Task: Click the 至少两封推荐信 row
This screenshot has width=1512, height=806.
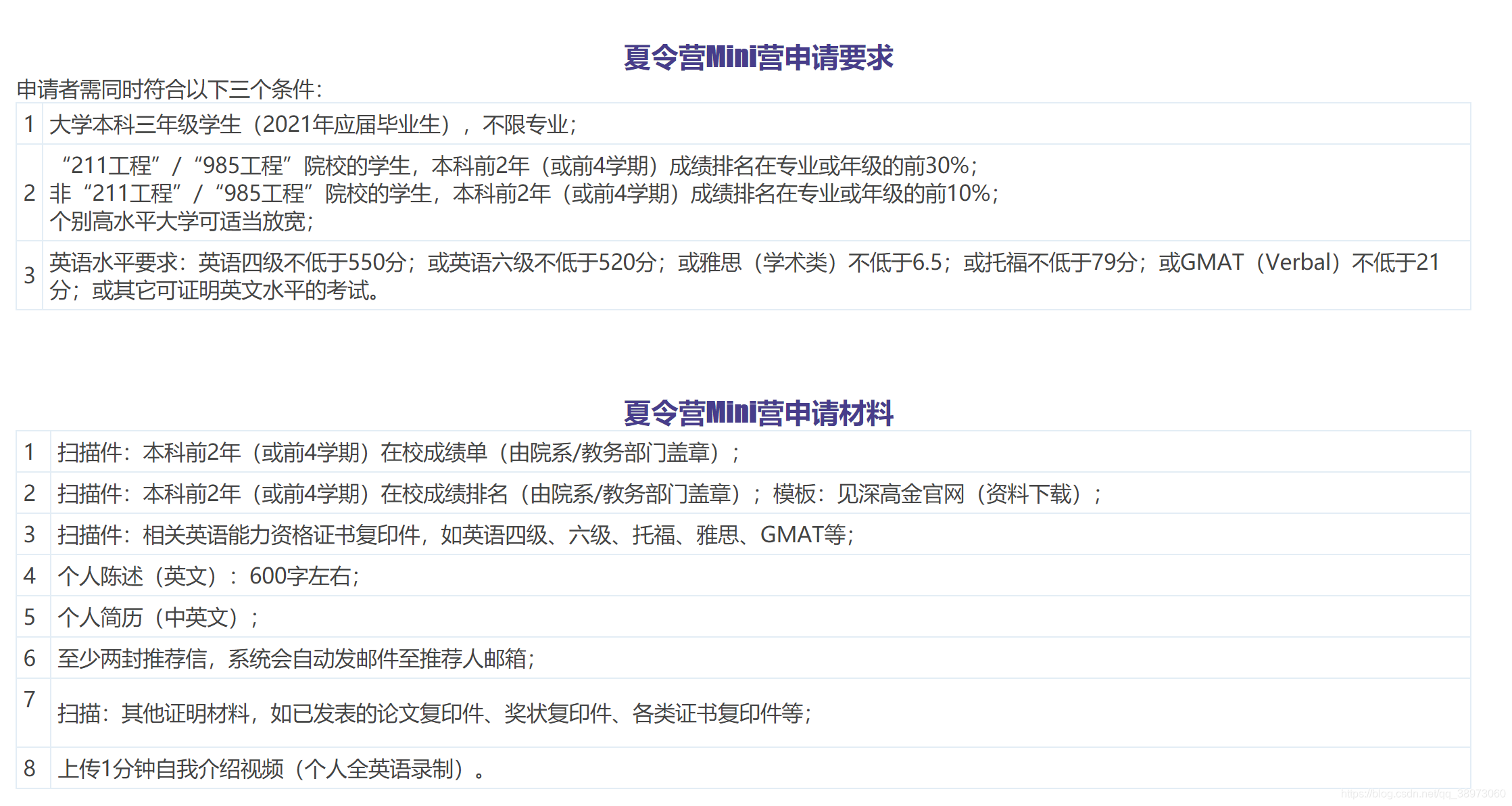Action: click(x=295, y=659)
